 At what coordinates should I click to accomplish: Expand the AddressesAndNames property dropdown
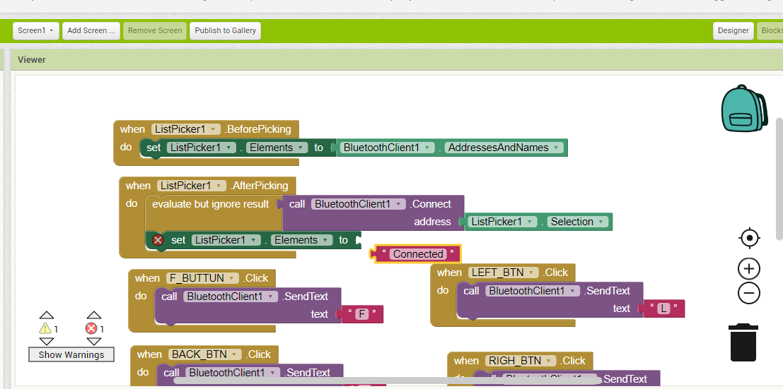click(x=557, y=148)
